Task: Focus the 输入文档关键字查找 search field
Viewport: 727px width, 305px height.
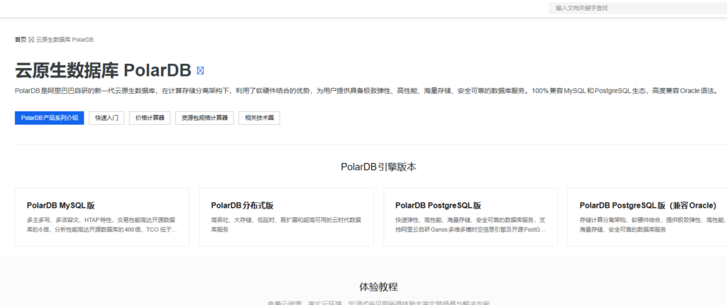Action: click(638, 8)
